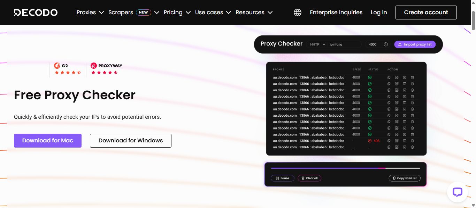Click the 'Quickly & efficiently check your IPs' text
Image resolution: width=476 pixels, height=208 pixels.
pyautogui.click(x=87, y=117)
